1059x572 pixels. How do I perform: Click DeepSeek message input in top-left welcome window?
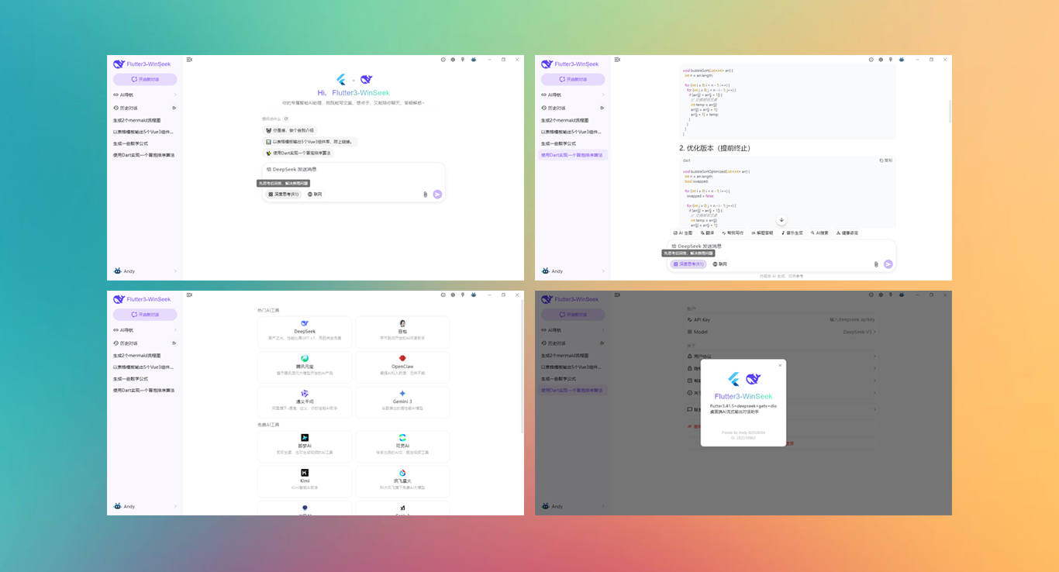point(354,170)
